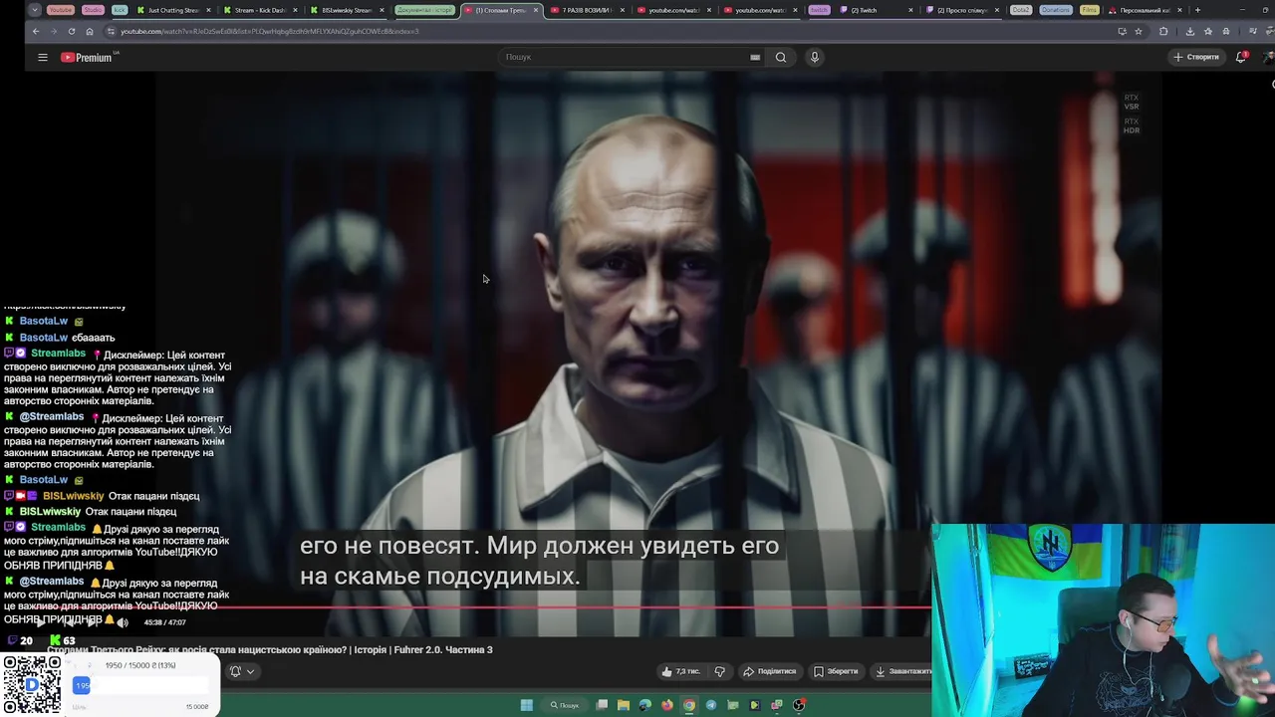Click the Створити create button
Image resolution: width=1275 pixels, height=717 pixels.
pyautogui.click(x=1195, y=57)
